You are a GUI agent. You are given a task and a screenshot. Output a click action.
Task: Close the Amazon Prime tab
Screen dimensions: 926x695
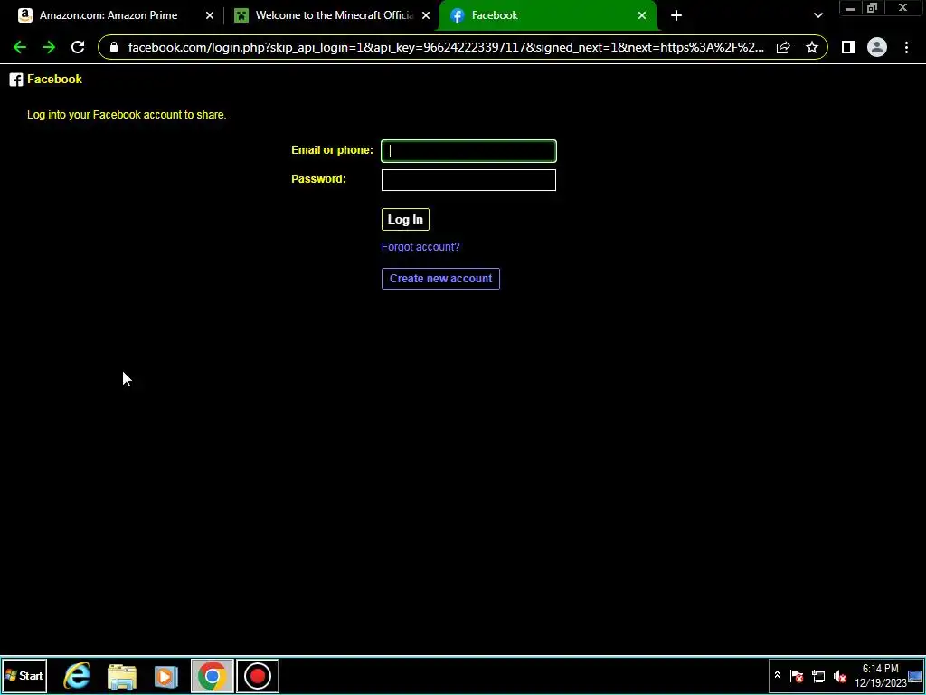click(210, 15)
